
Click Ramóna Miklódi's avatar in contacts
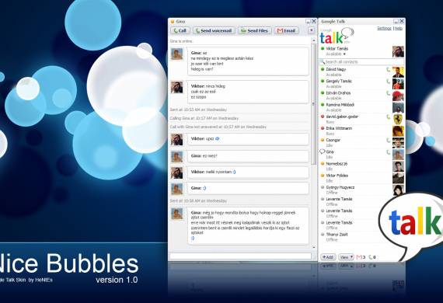pyautogui.click(x=398, y=107)
